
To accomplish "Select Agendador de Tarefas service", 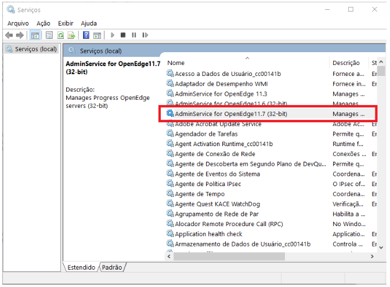I will coord(271,134).
